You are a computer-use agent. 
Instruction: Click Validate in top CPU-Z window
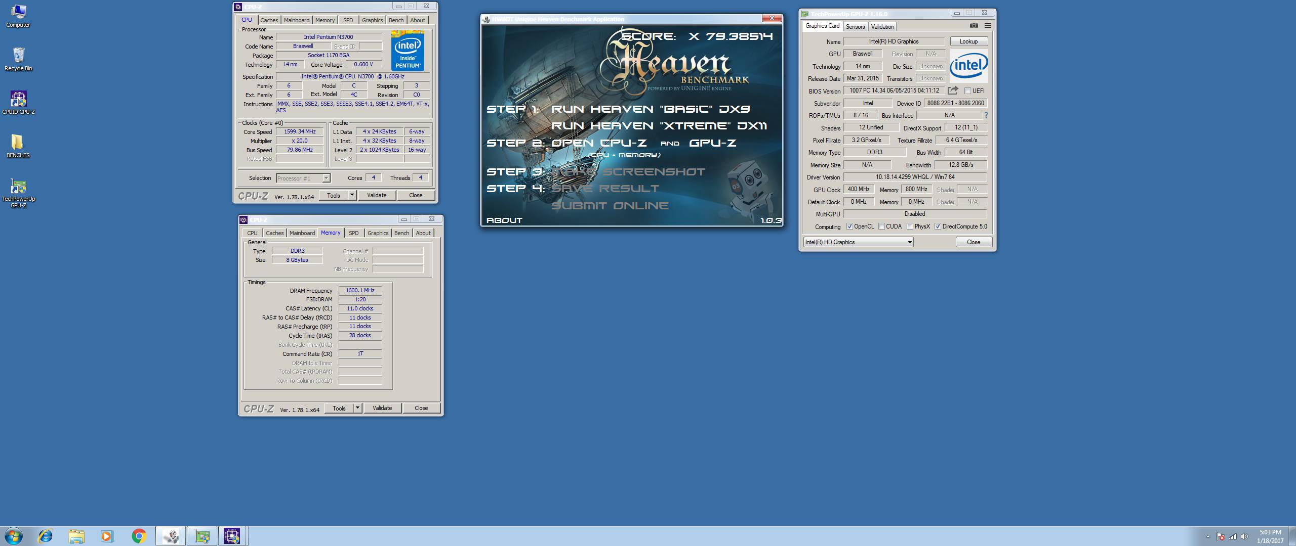click(x=377, y=195)
